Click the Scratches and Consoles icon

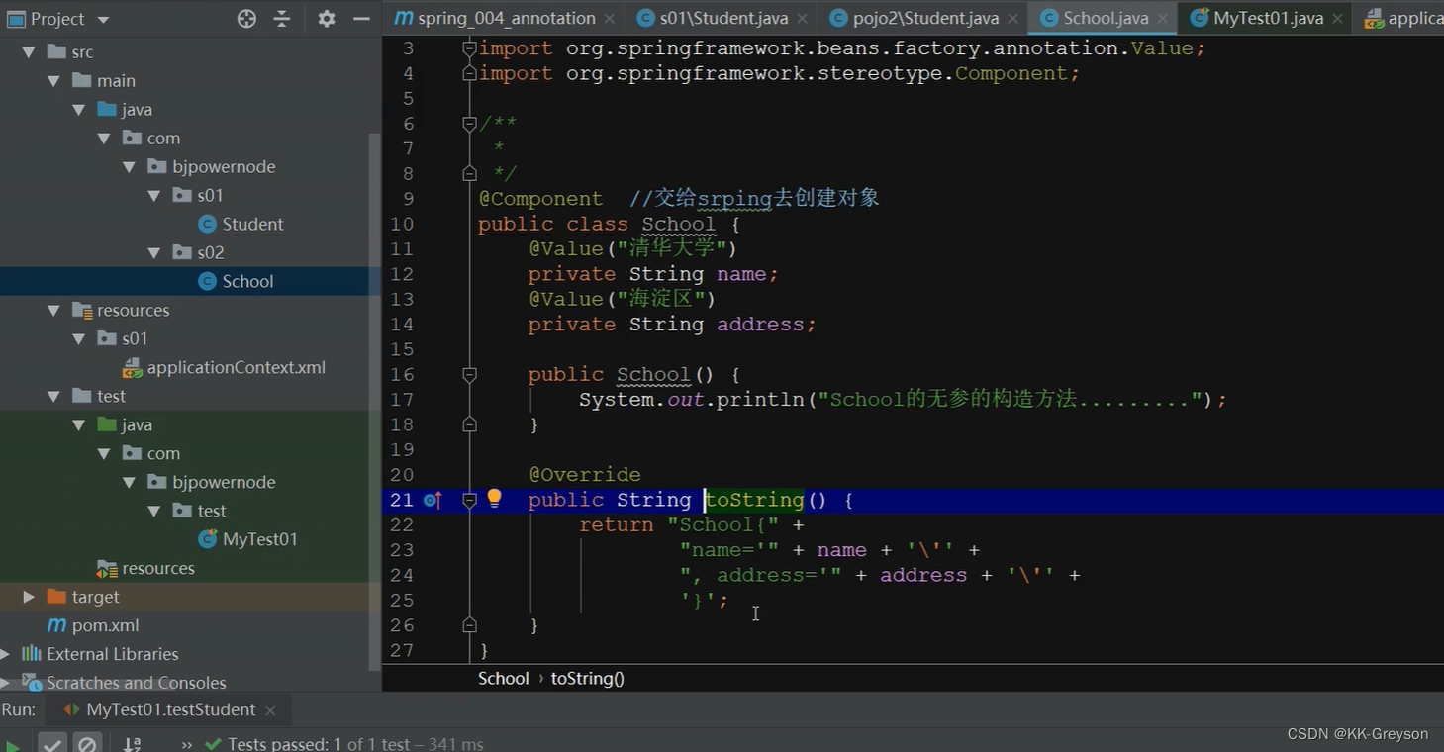tap(32, 683)
